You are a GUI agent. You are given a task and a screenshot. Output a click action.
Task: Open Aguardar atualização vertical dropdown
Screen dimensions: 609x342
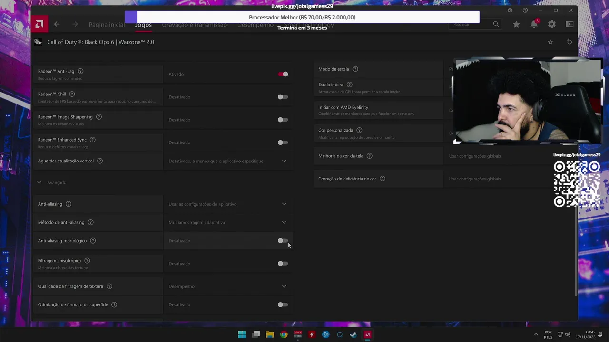[x=228, y=161]
